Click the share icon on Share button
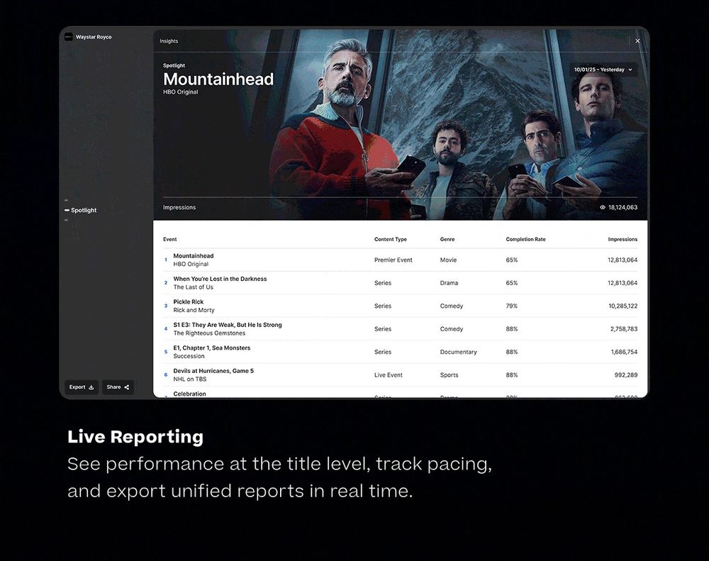 pos(127,387)
